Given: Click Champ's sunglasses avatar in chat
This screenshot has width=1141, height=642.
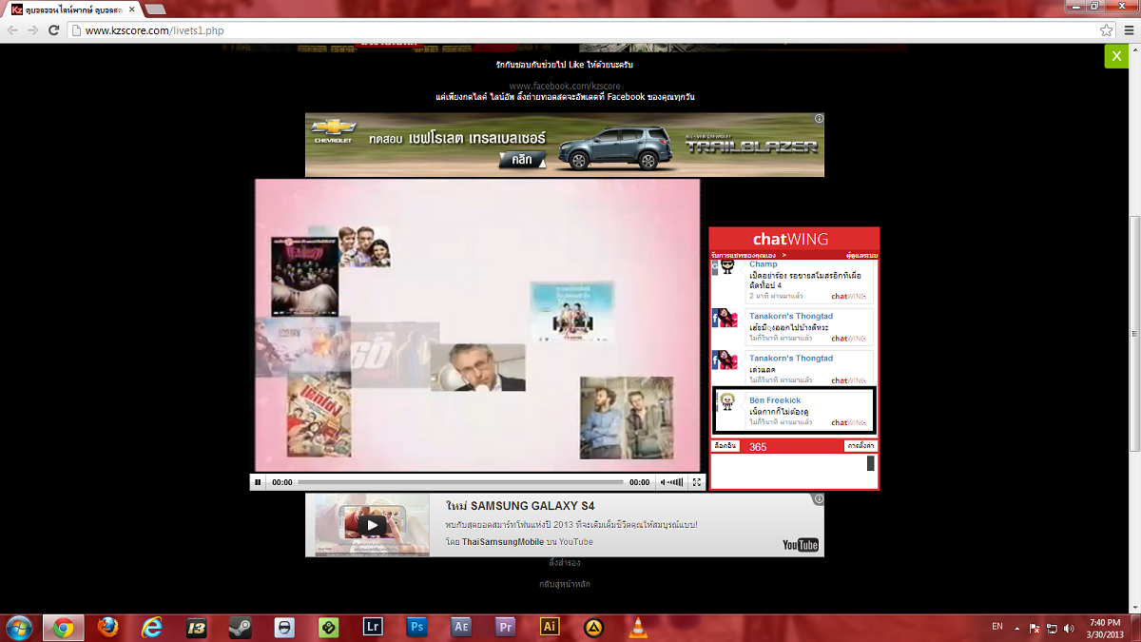Looking at the screenshot, I should [727, 269].
